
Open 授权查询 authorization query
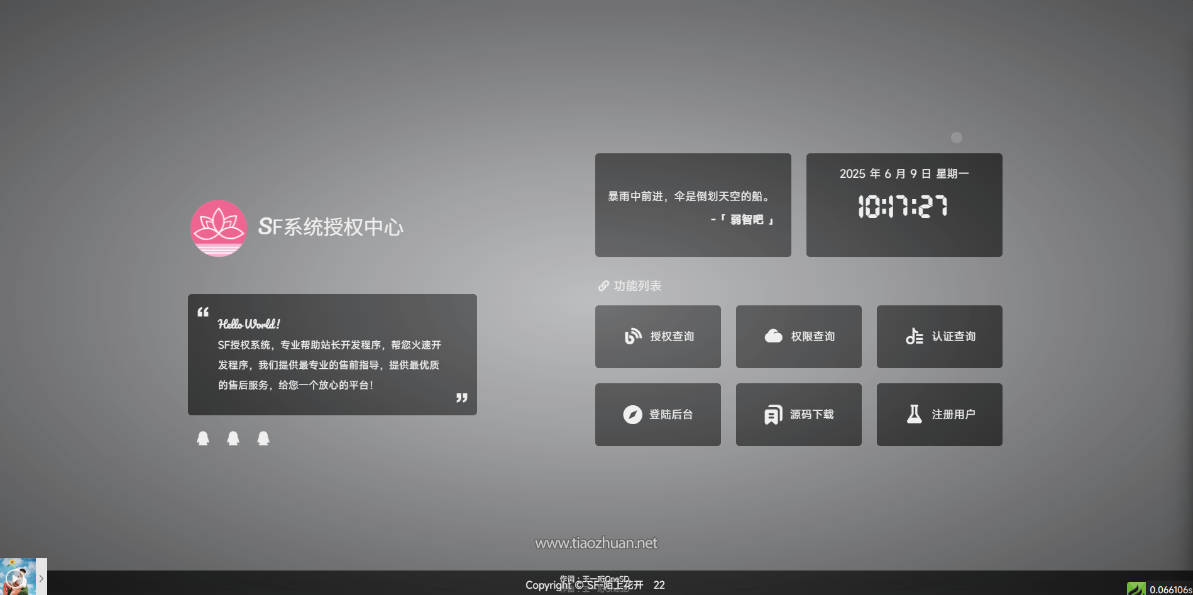(658, 337)
